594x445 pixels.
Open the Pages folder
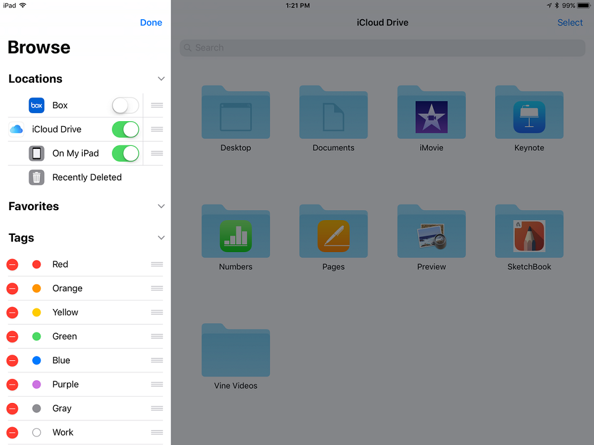pos(334,231)
